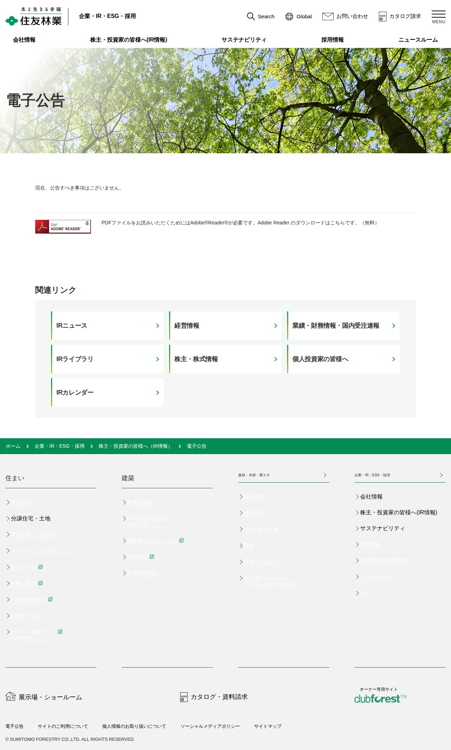Click chevron before 事業用建築
The width and height of the screenshot is (451, 750).
point(124,502)
